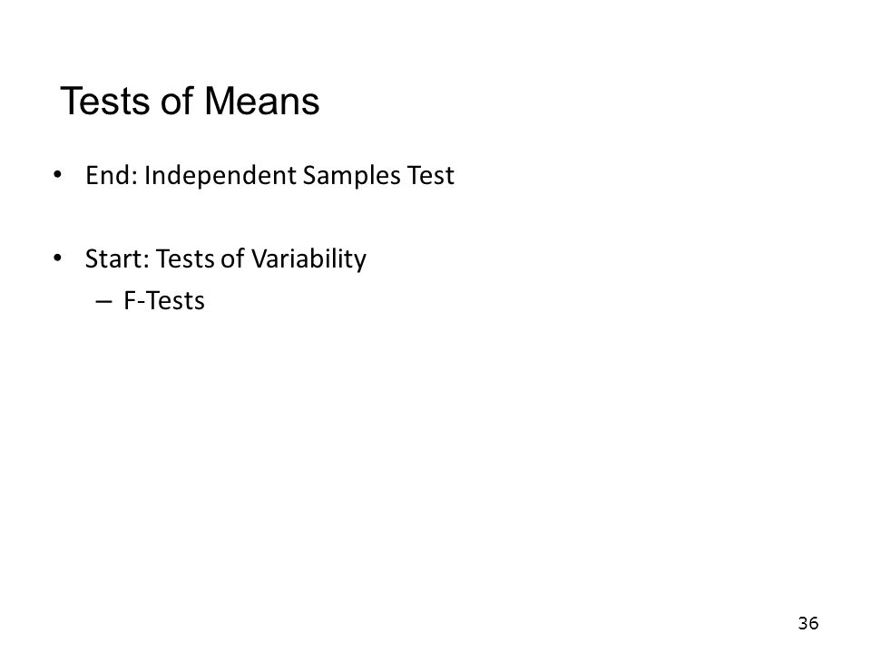Click the word 'of' in second bullet
Screen dimensions: 871x653
coord(233,258)
